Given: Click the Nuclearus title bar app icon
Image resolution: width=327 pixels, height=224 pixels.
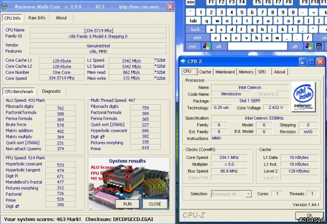Looking at the screenshot, I should click(x=5, y=7).
